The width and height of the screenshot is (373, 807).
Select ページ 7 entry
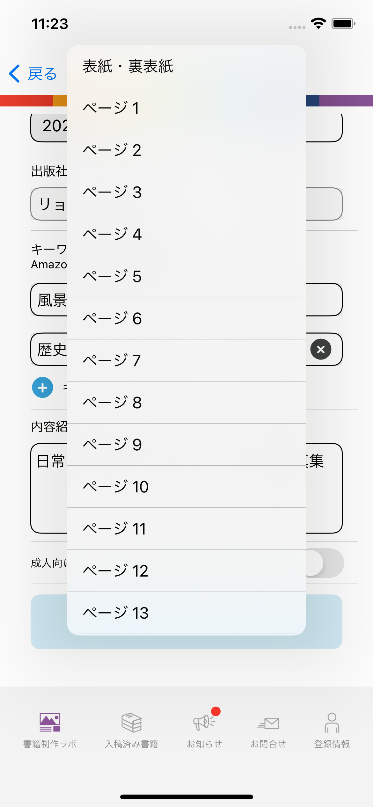tap(186, 360)
